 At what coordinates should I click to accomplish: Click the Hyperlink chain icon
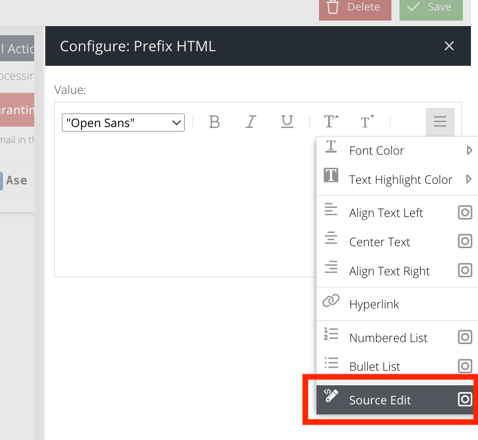coord(331,301)
